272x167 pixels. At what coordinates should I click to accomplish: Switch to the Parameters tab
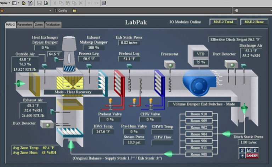(x=25, y=25)
